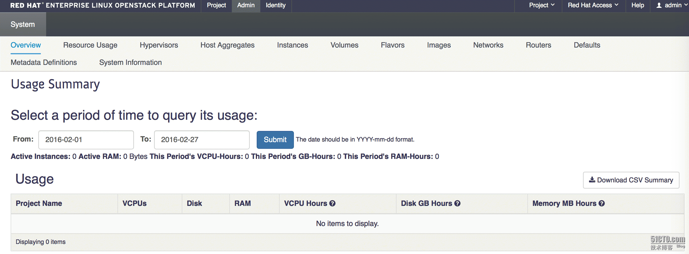Click the Disk GB Hours header text
The height and width of the screenshot is (254, 689).
(x=426, y=203)
